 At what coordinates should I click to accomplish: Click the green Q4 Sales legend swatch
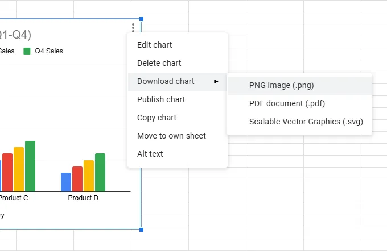pyautogui.click(x=27, y=51)
